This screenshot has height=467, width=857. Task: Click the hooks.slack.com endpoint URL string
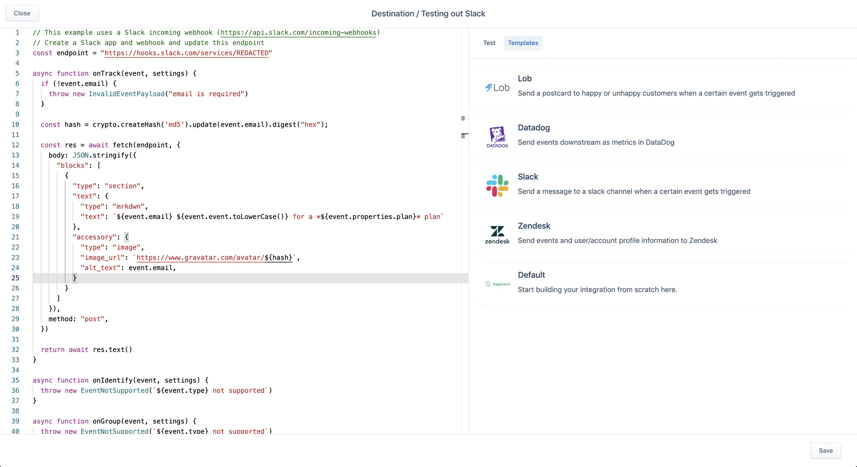tap(186, 53)
